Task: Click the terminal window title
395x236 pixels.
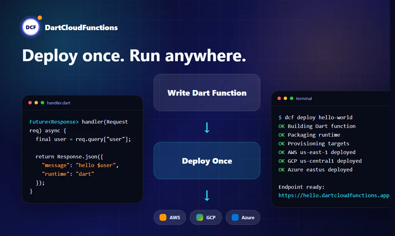Action: click(x=304, y=98)
